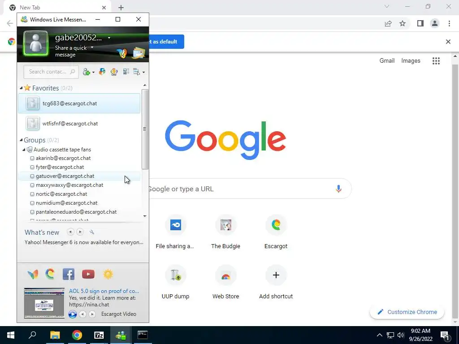The height and width of the screenshot is (344, 459).
Task: Play the Escargot Video
Action: [73, 314]
